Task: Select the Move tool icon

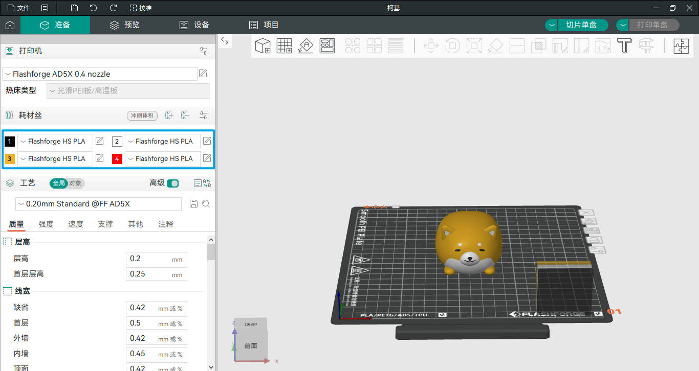Action: coord(431,46)
